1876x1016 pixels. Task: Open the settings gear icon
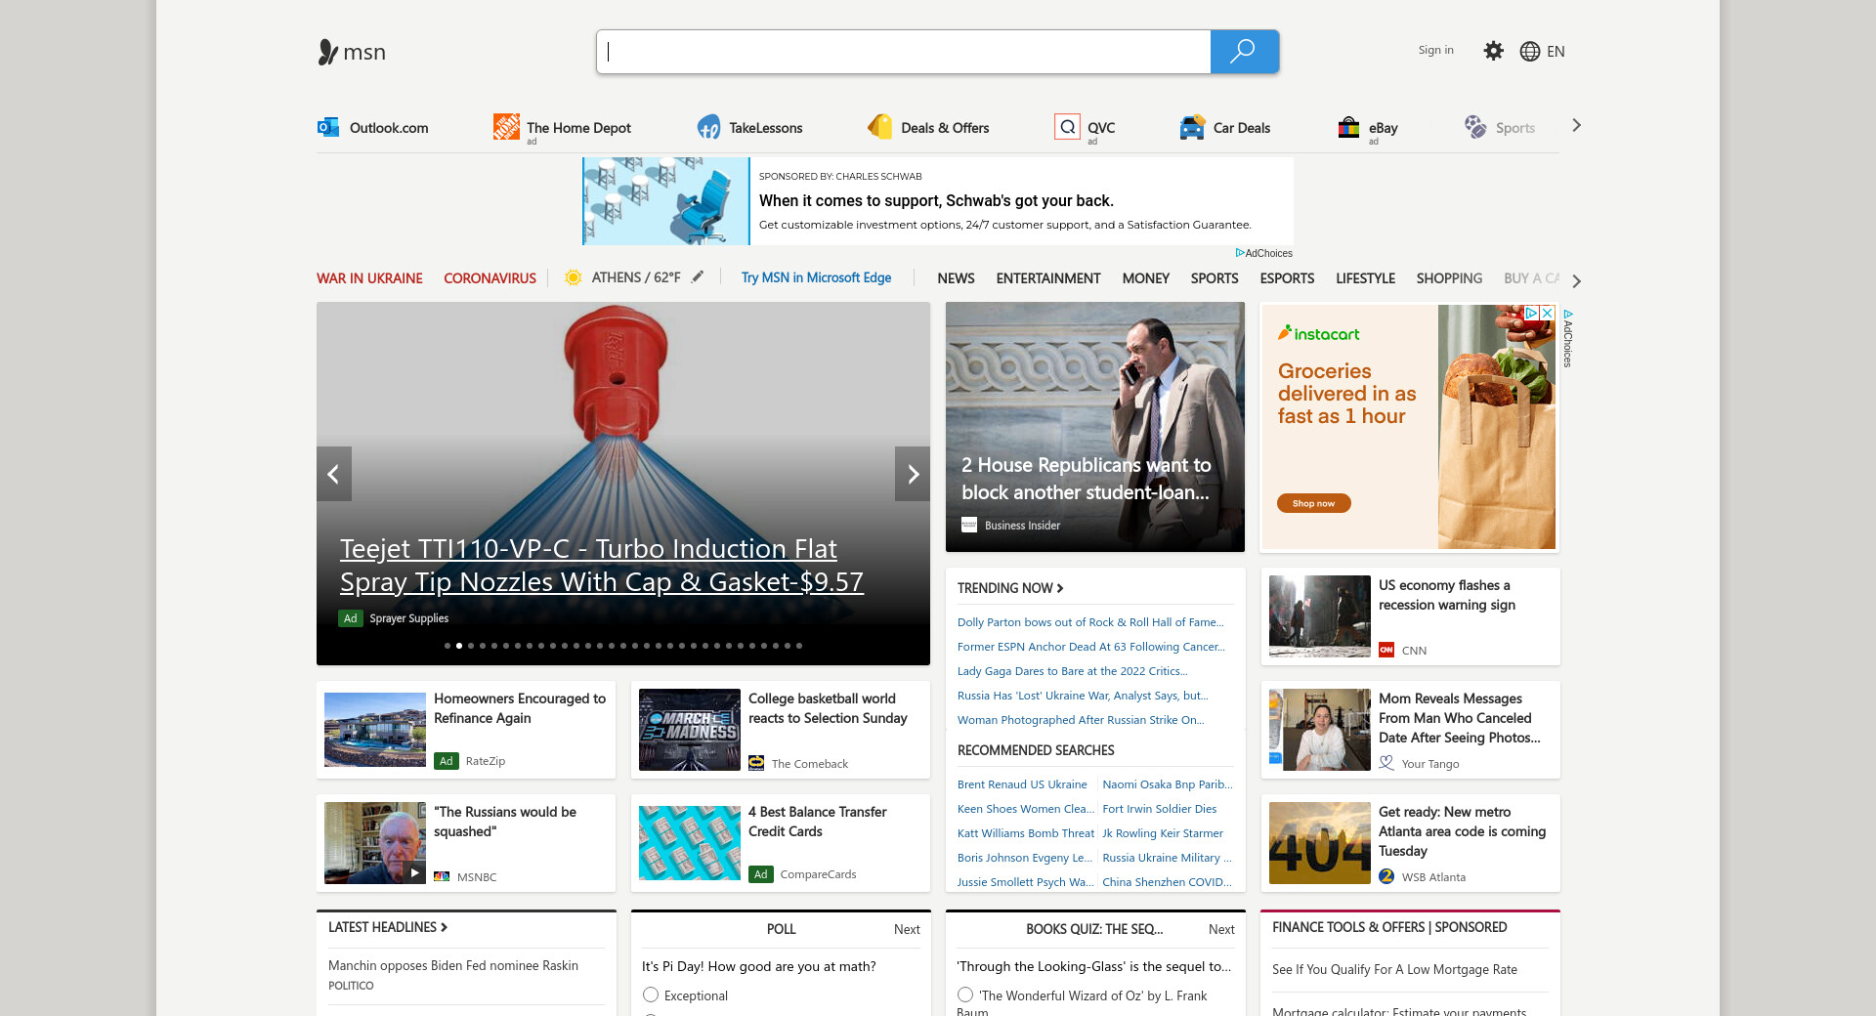1493,51
